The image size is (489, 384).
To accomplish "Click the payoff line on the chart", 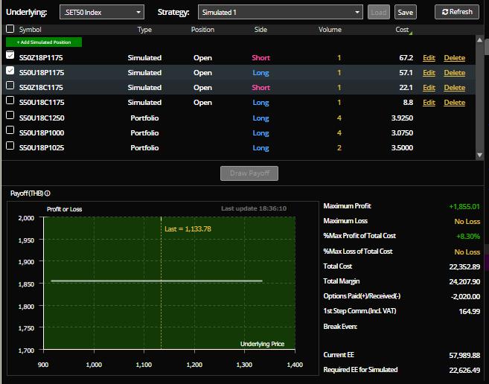I will pyautogui.click(x=156, y=281).
